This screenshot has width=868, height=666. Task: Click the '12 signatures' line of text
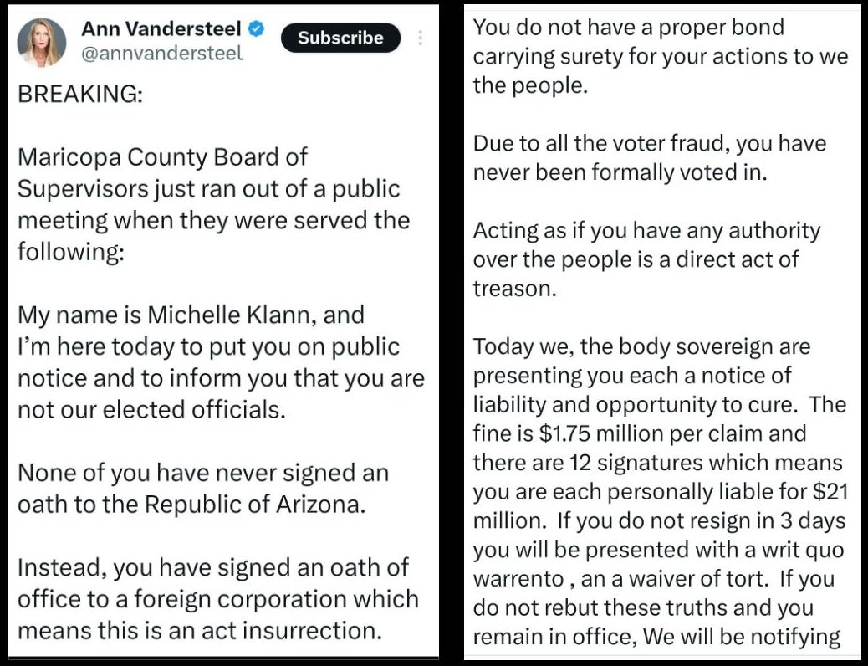click(657, 463)
